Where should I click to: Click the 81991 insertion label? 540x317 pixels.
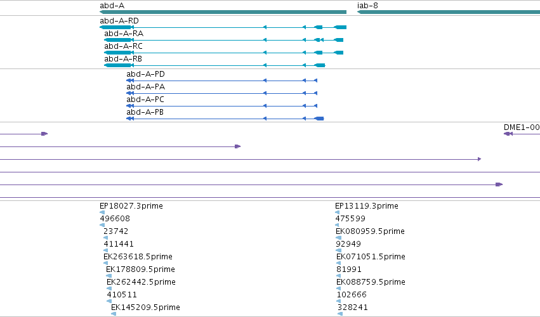coord(349,269)
